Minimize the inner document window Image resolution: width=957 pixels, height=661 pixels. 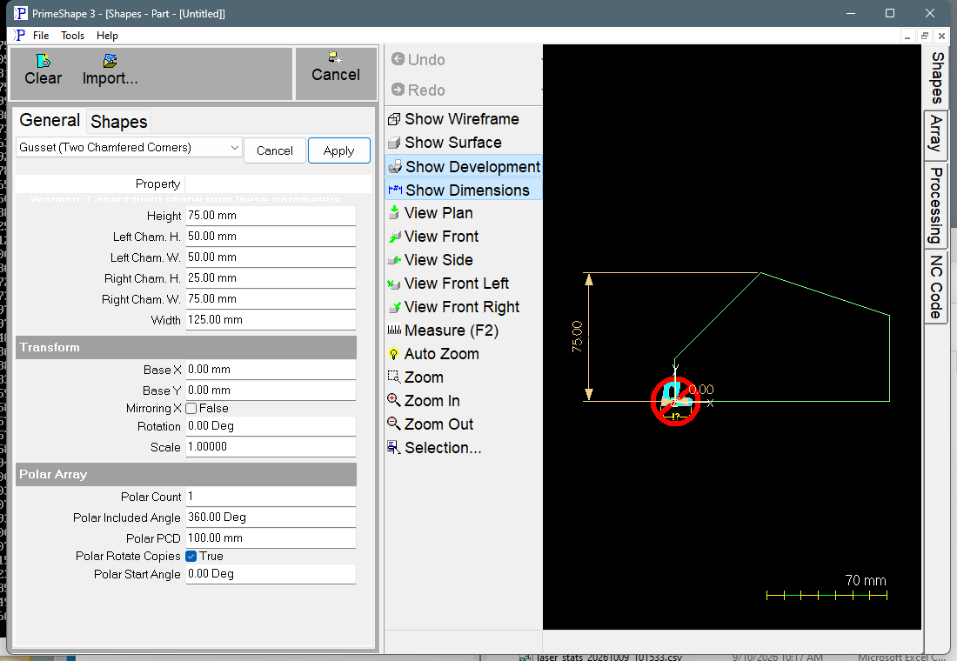907,36
